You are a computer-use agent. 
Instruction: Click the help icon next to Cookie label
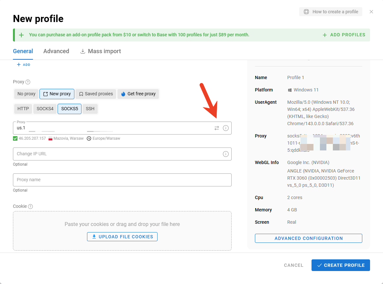point(30,207)
